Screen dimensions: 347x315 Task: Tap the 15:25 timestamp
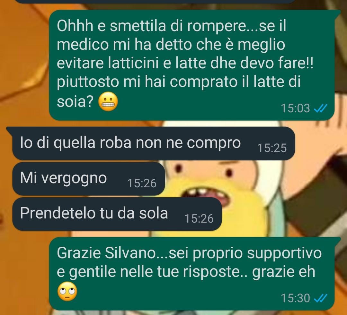click(x=272, y=148)
